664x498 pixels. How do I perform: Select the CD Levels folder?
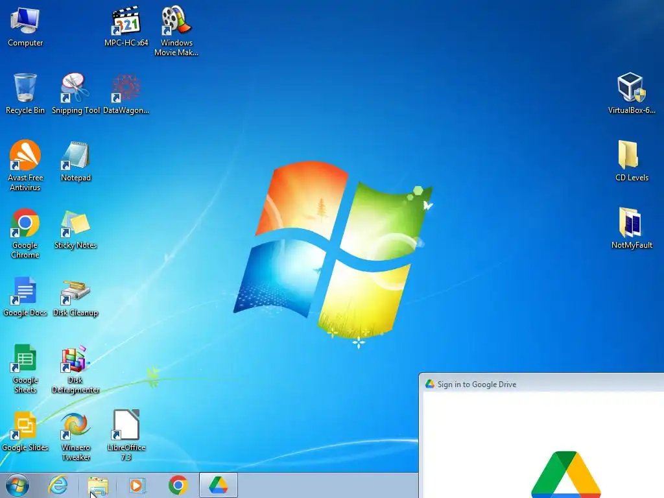click(632, 161)
